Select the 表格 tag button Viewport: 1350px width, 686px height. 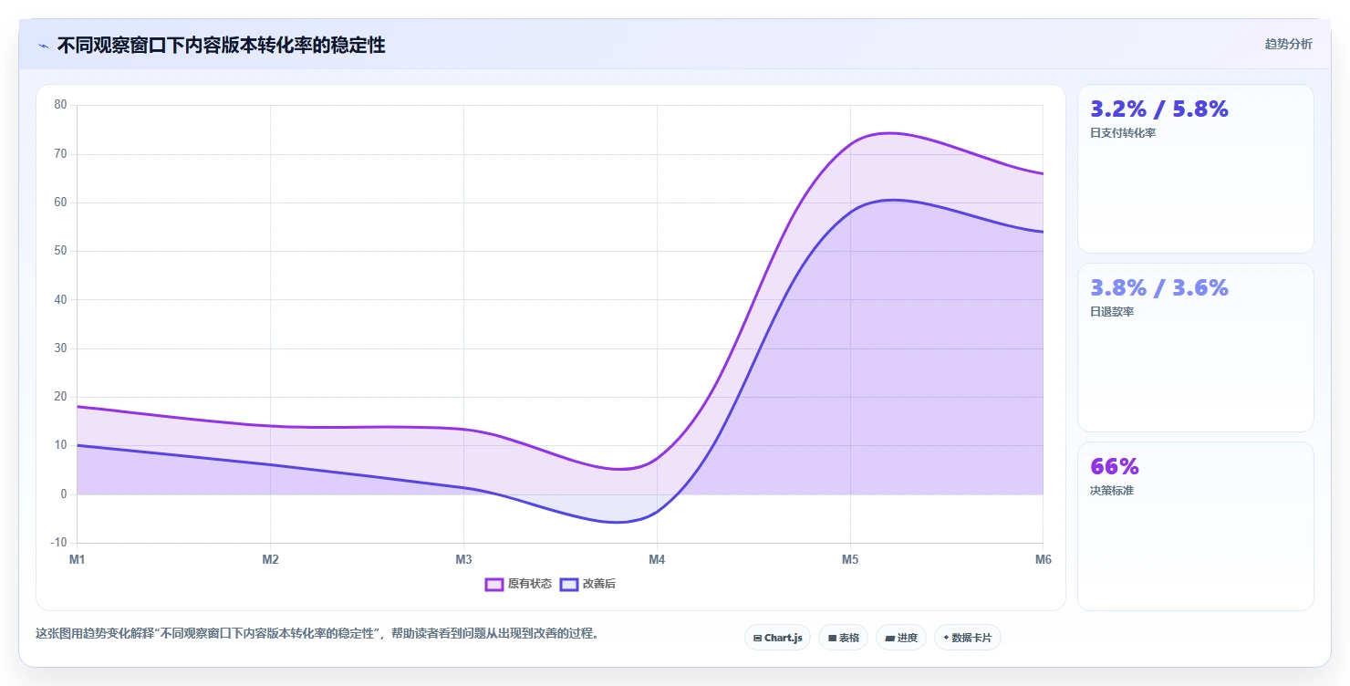[843, 638]
